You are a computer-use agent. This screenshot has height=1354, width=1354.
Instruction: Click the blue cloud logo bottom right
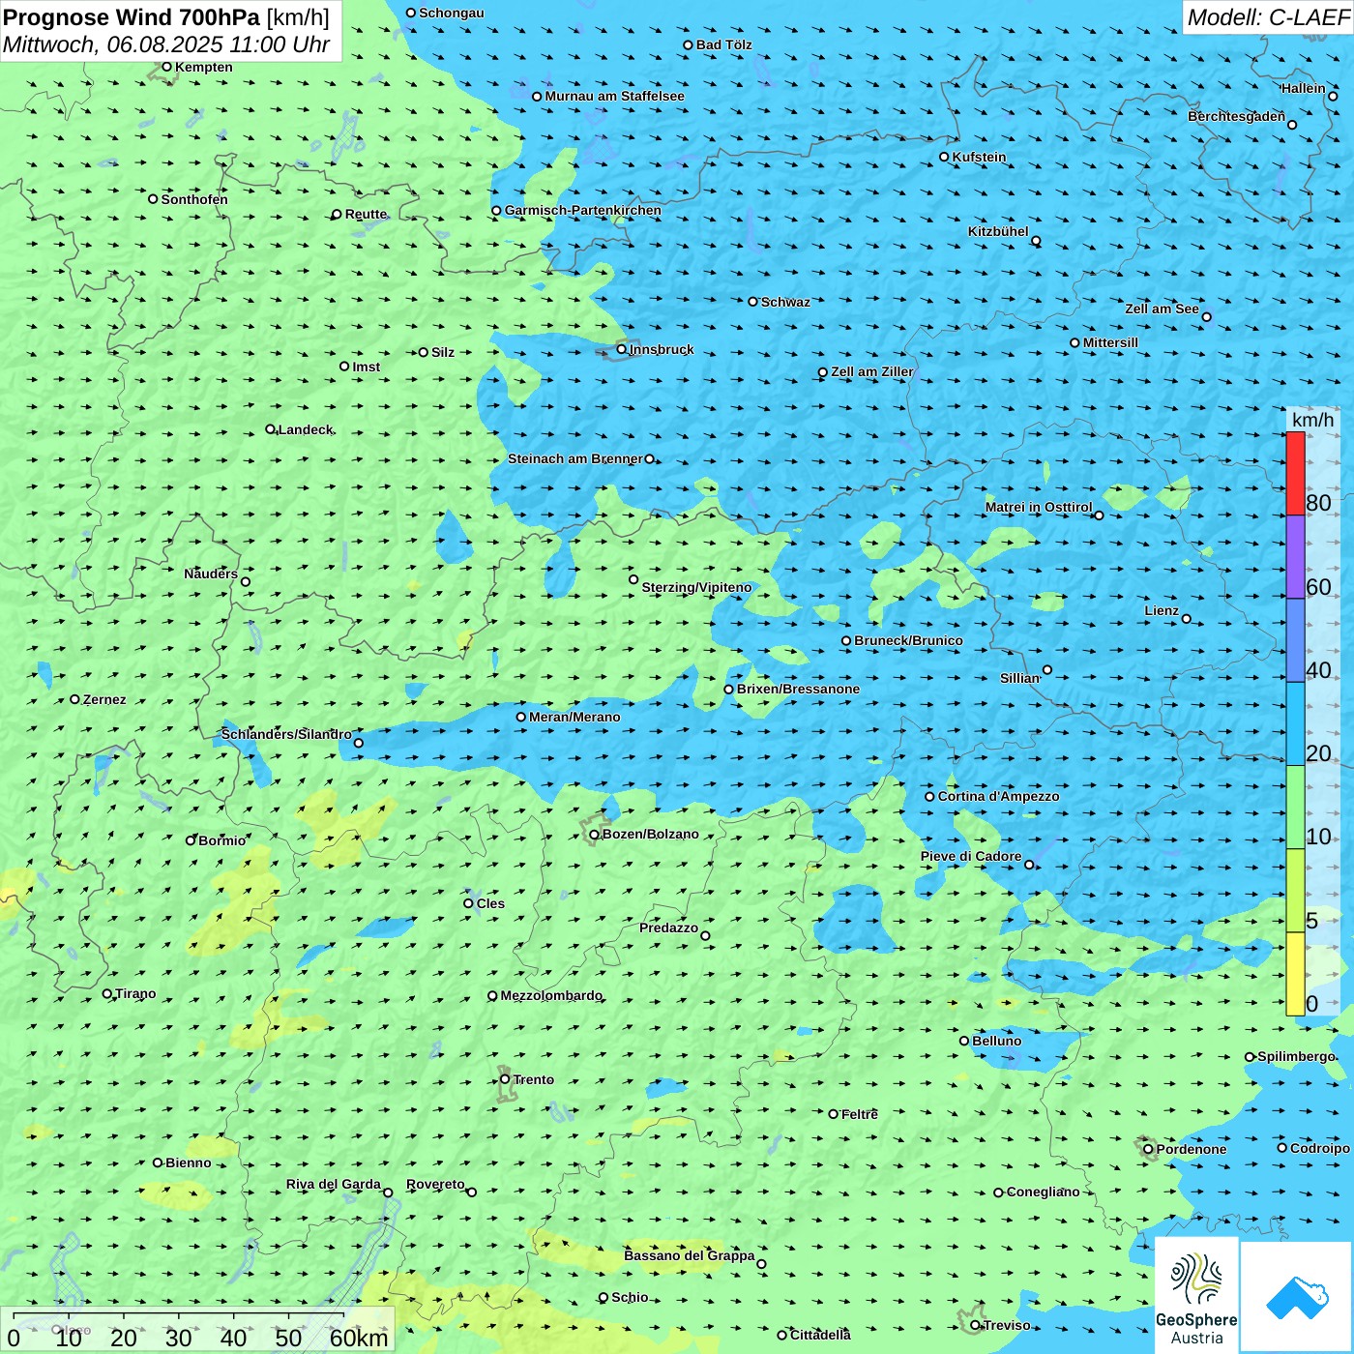click(1296, 1296)
